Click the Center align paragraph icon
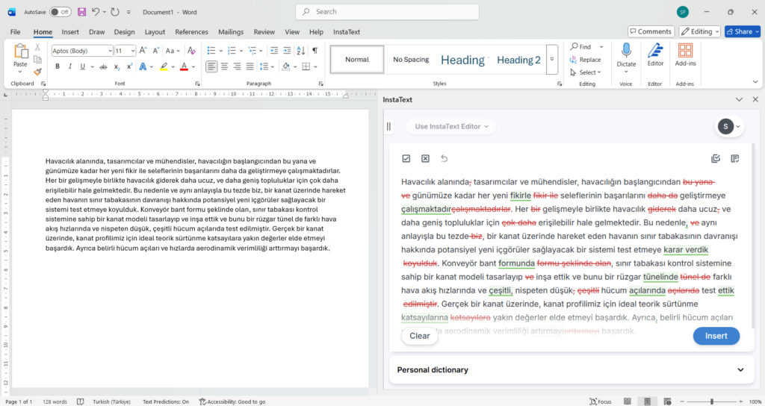 (226, 66)
